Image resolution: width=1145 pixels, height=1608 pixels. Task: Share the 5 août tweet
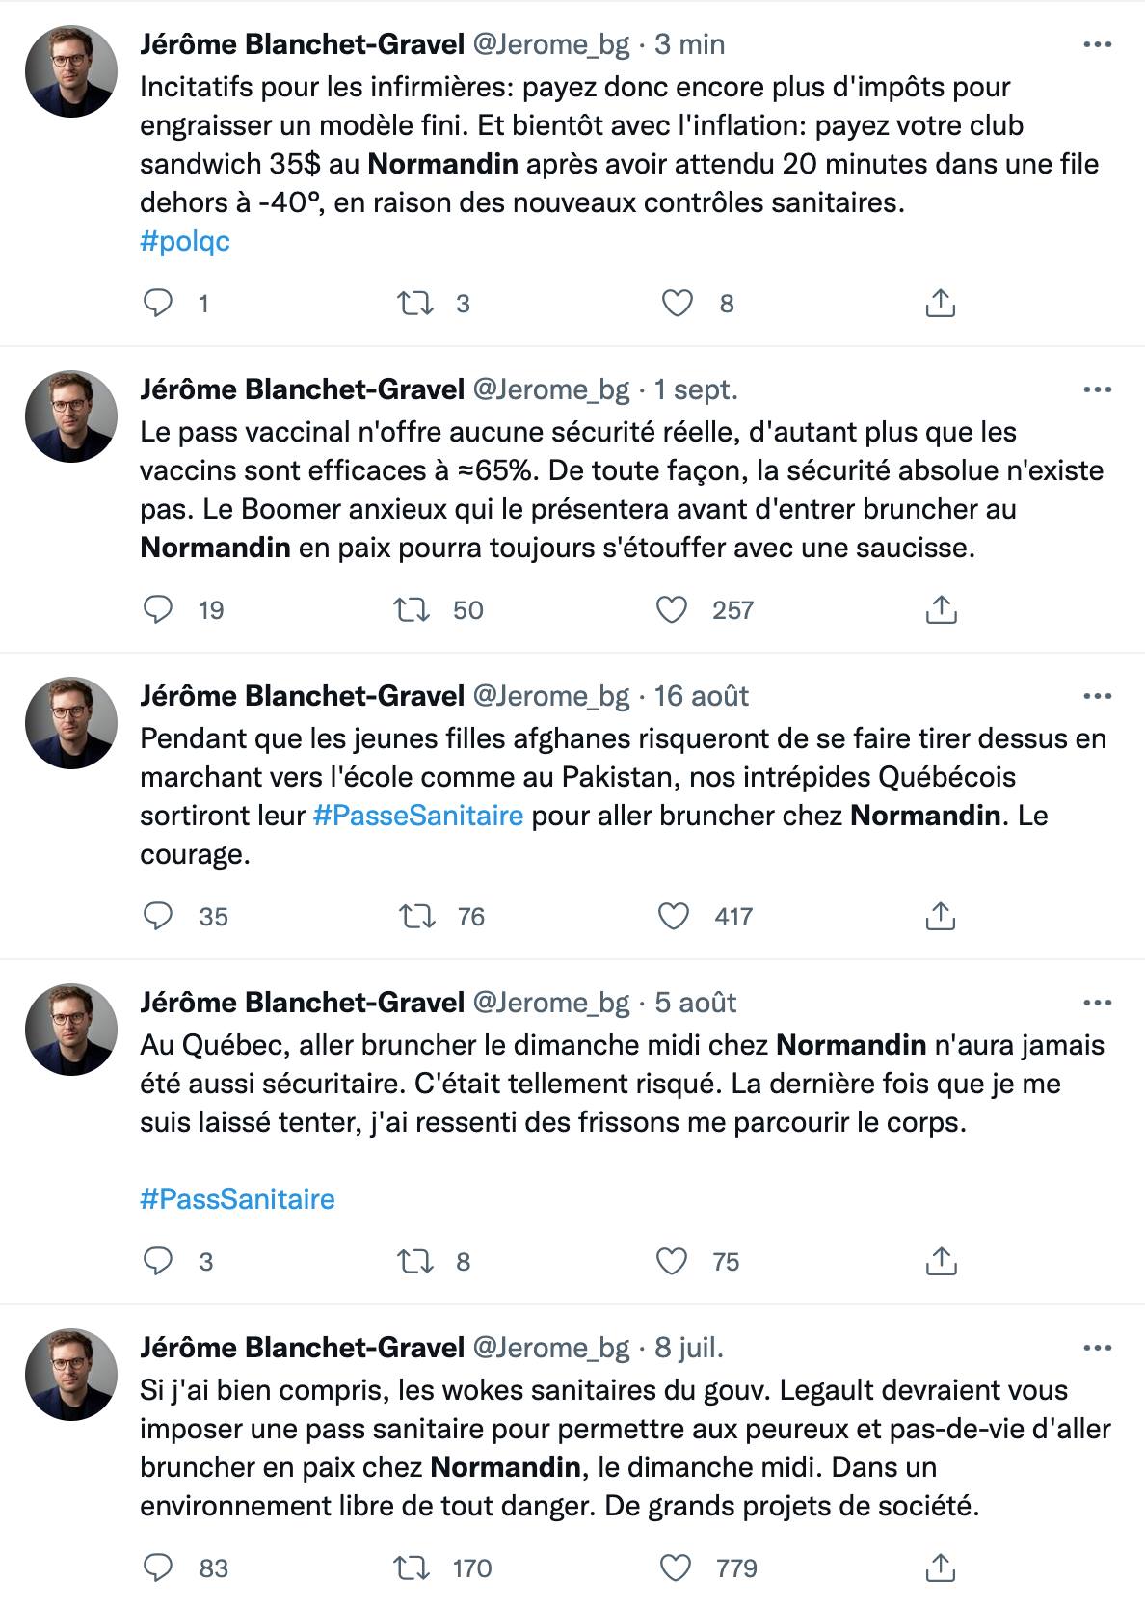coord(940,1261)
